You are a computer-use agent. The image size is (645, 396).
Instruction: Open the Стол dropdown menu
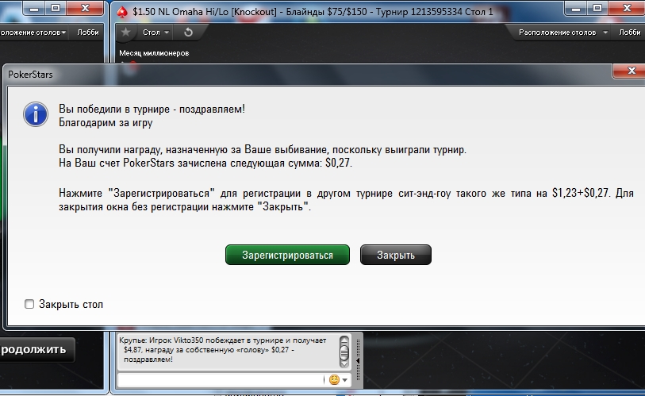[155, 32]
